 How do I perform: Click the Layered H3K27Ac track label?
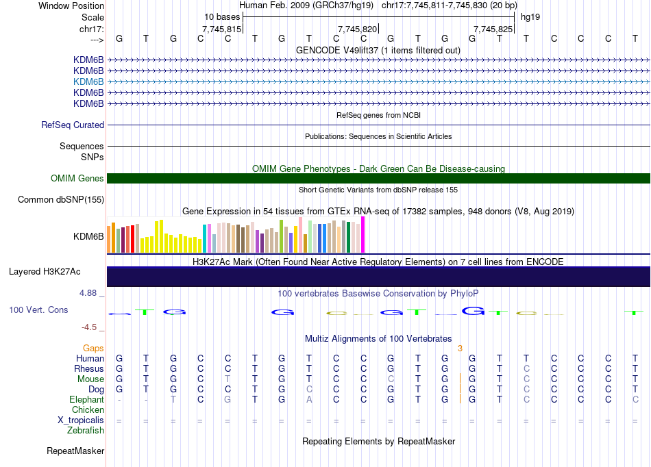pos(45,272)
